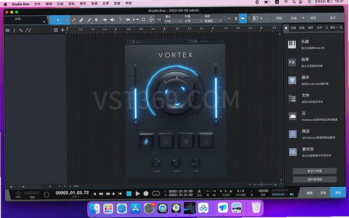The height and width of the screenshot is (218, 349).
Task: Adjust the FILTER knob in Vortex
Action: (x=176, y=163)
